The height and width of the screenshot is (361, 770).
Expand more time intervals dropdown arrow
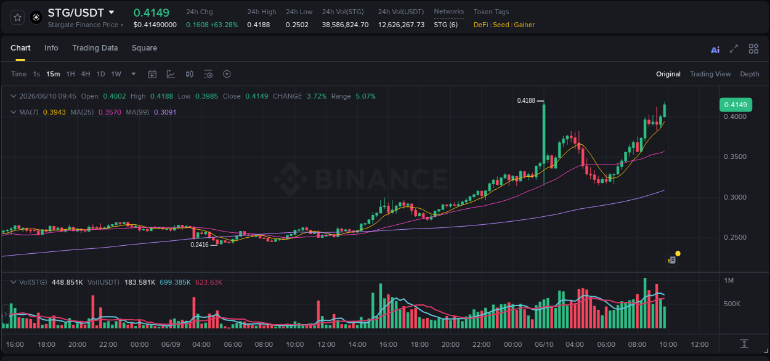click(134, 74)
